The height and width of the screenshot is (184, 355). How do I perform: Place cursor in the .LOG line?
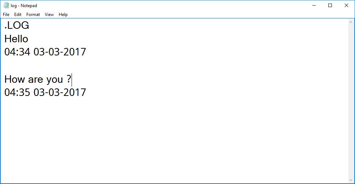pos(17,25)
